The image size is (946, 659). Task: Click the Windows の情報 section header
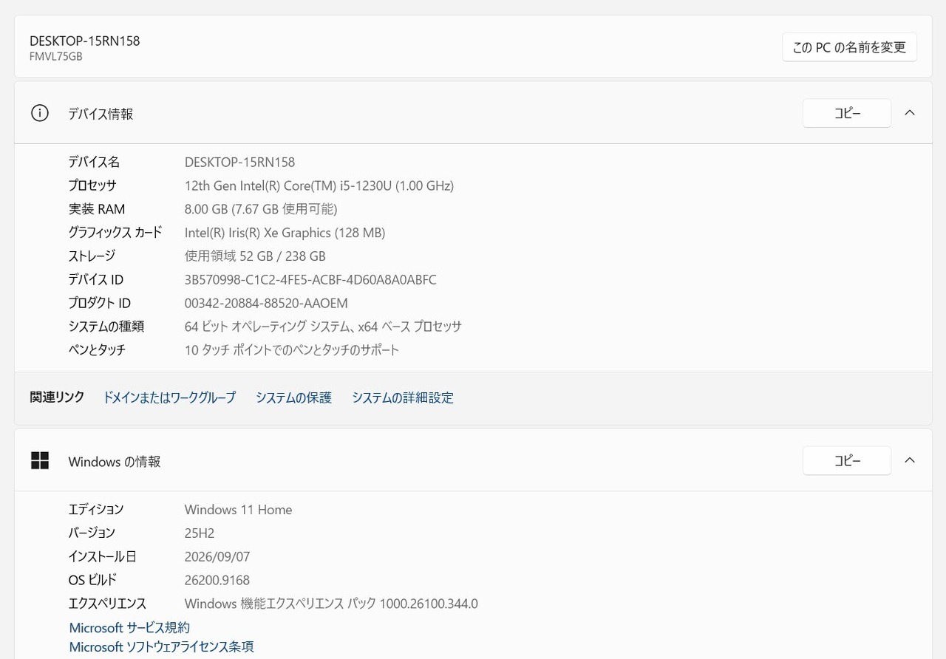point(473,460)
